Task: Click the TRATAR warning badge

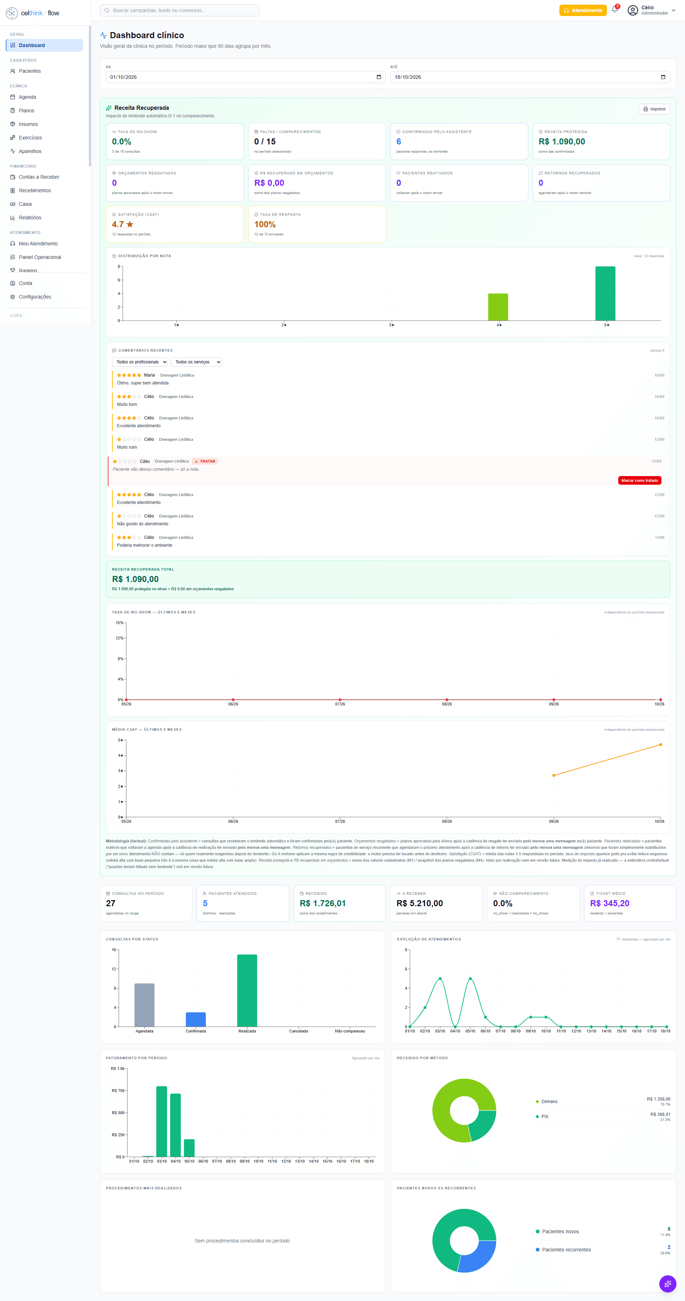Action: [x=204, y=461]
